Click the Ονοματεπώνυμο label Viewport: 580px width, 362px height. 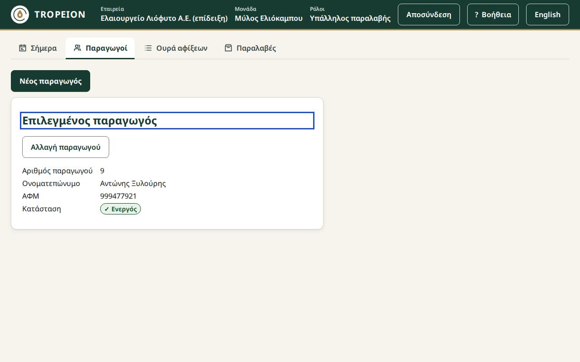51,183
